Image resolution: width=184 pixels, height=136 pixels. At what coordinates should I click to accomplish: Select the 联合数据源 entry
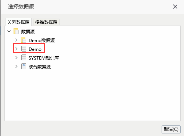coord(40,67)
